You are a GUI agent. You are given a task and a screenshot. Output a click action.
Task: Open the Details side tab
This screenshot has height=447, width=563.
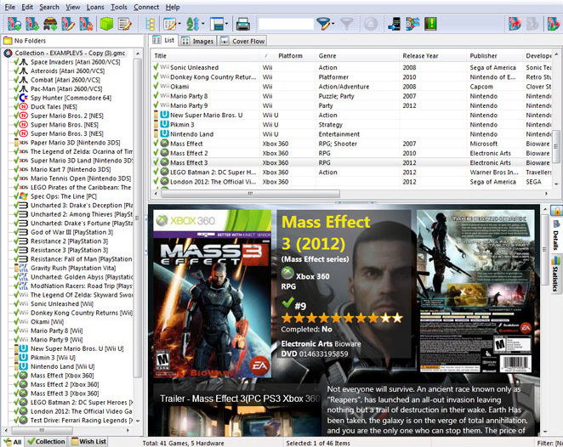coord(556,236)
